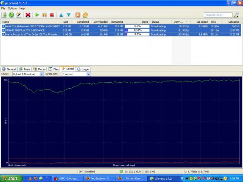Click DHT: Disabled in status bar
The height and width of the screenshot is (182, 243).
tap(86, 172)
